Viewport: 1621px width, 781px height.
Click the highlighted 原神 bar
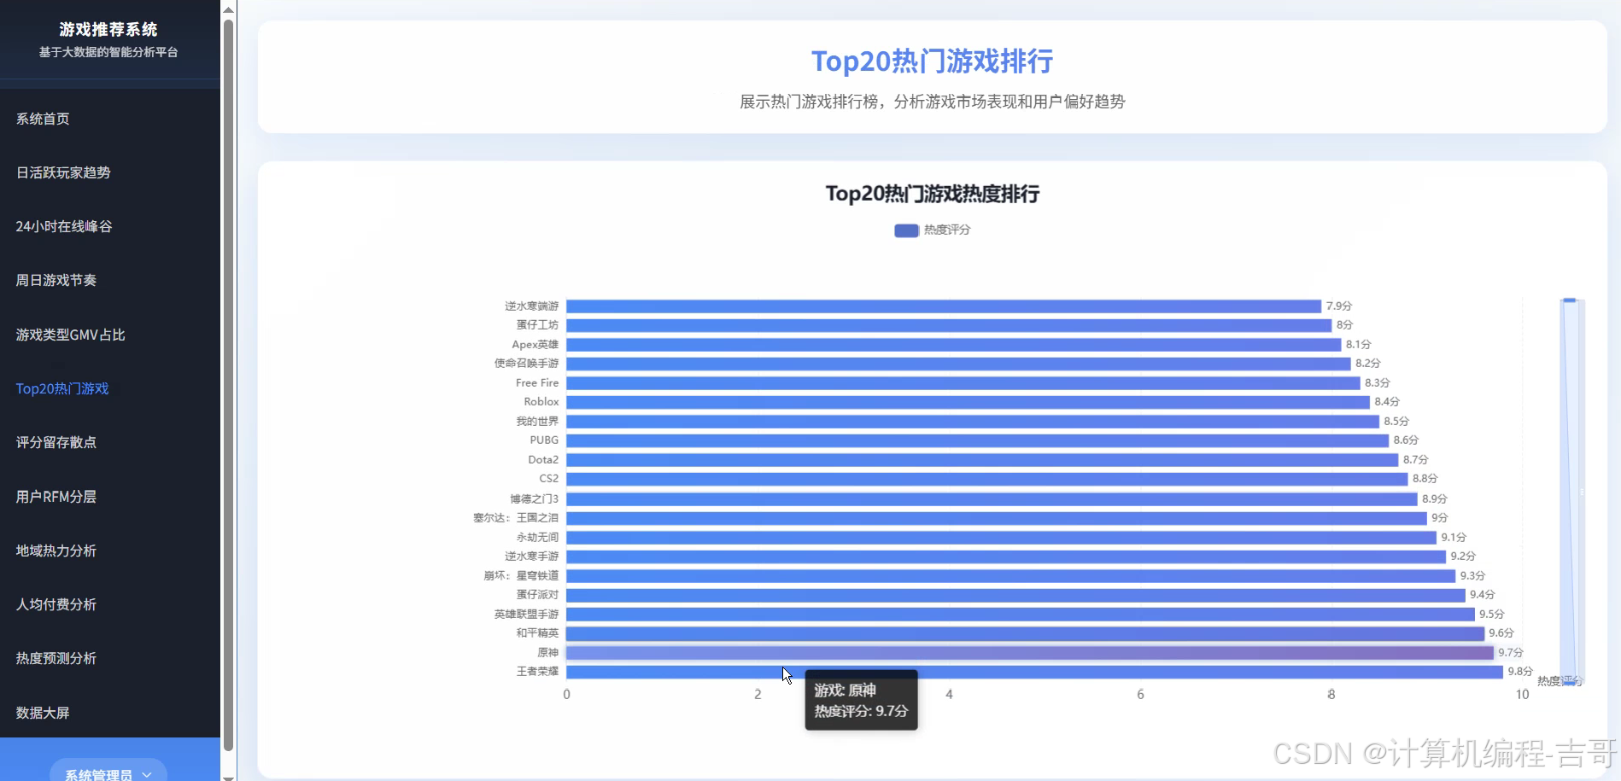(1030, 653)
